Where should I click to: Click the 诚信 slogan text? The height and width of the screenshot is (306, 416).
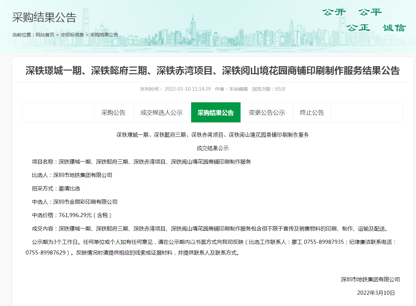click(395, 28)
